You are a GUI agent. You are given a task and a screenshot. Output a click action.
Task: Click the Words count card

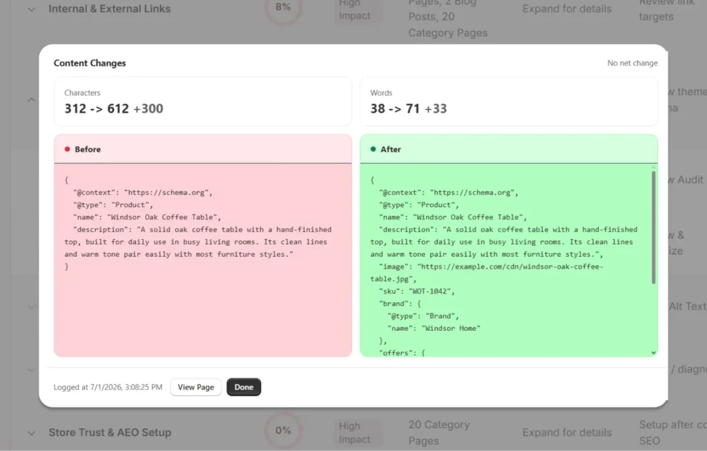[x=509, y=102]
